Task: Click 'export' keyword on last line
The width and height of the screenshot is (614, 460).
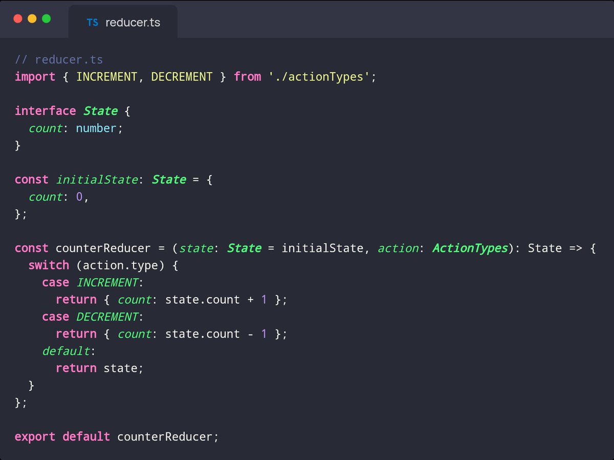Action: coord(35,437)
